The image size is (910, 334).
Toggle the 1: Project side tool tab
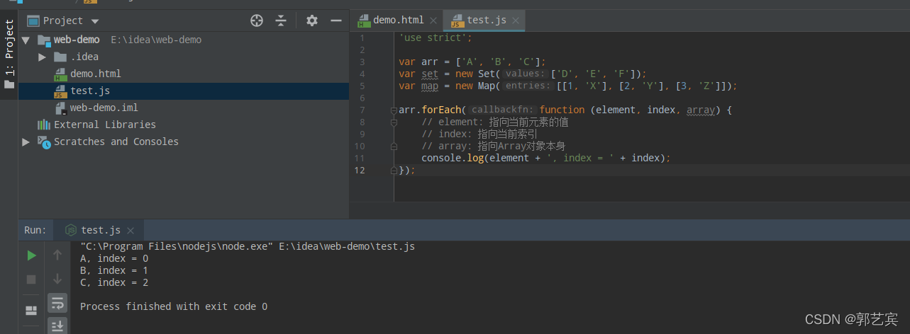9,53
